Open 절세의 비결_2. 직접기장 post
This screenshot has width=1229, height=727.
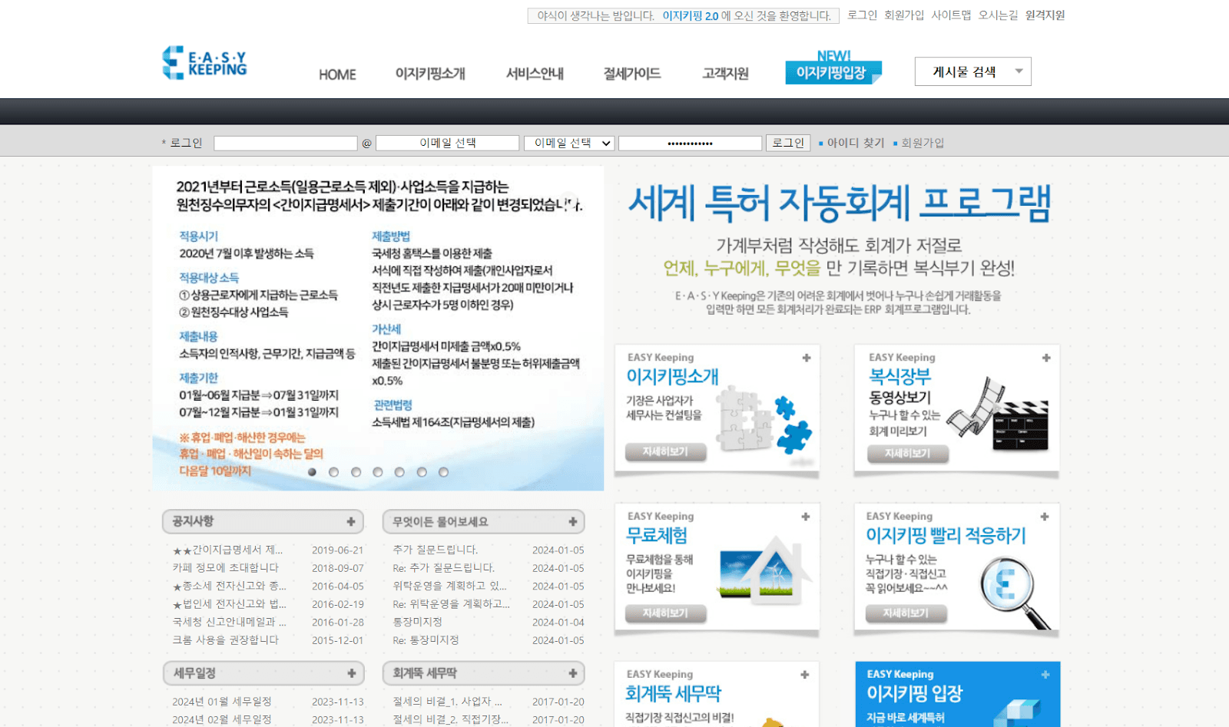point(451,720)
